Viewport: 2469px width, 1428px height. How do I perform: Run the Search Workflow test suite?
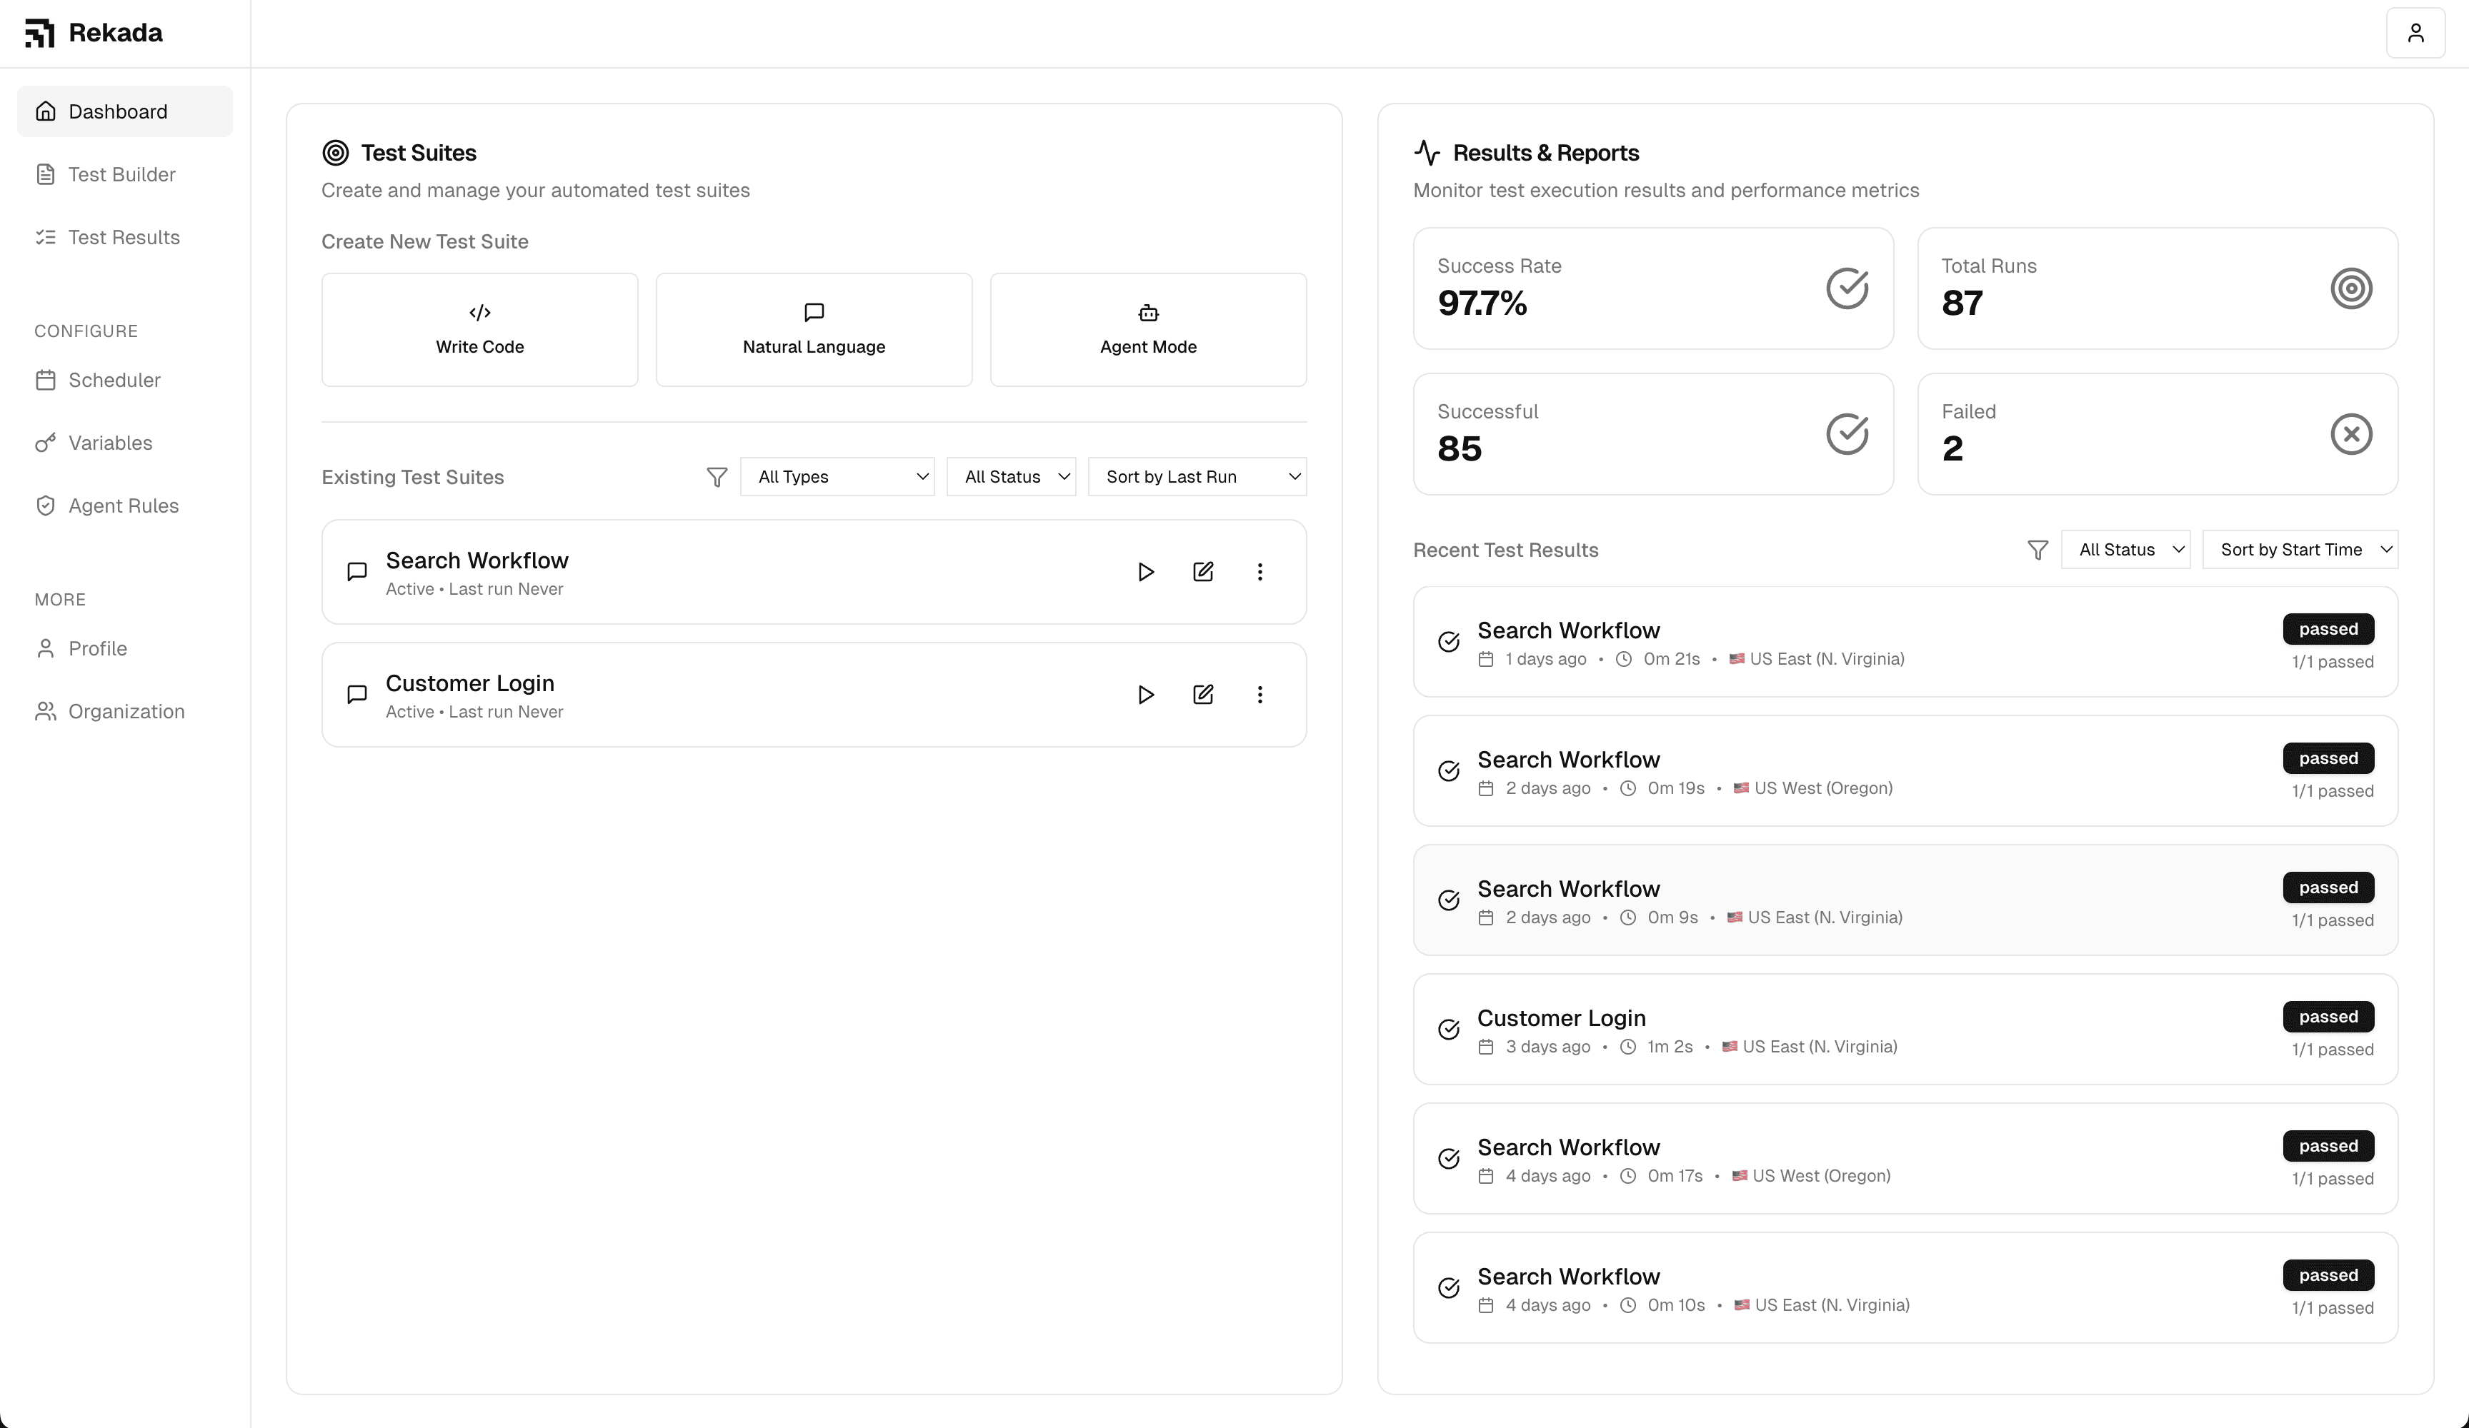(x=1145, y=572)
